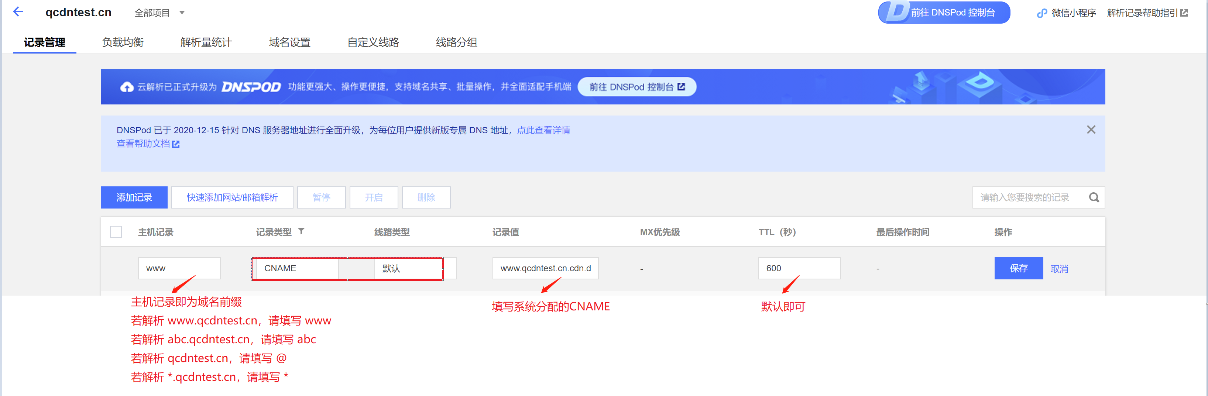Click 快速添加网站/邮箱解析 button
This screenshot has height=396, width=1208.
pos(232,197)
